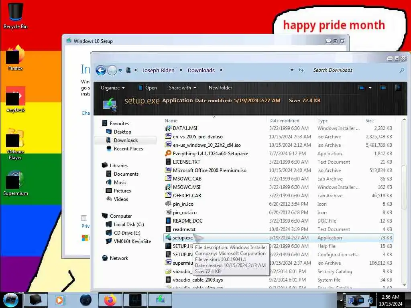This screenshot has height=308, width=411.
Task: Launch Firefox from the desktop
Action: 16,58
